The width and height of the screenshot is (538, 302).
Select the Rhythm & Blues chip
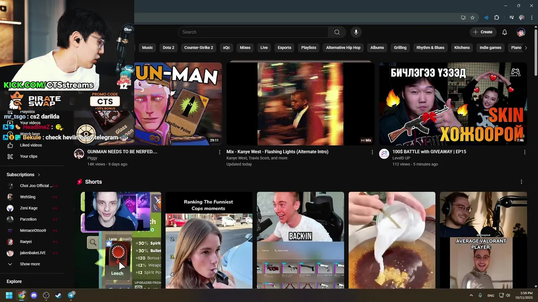[430, 48]
